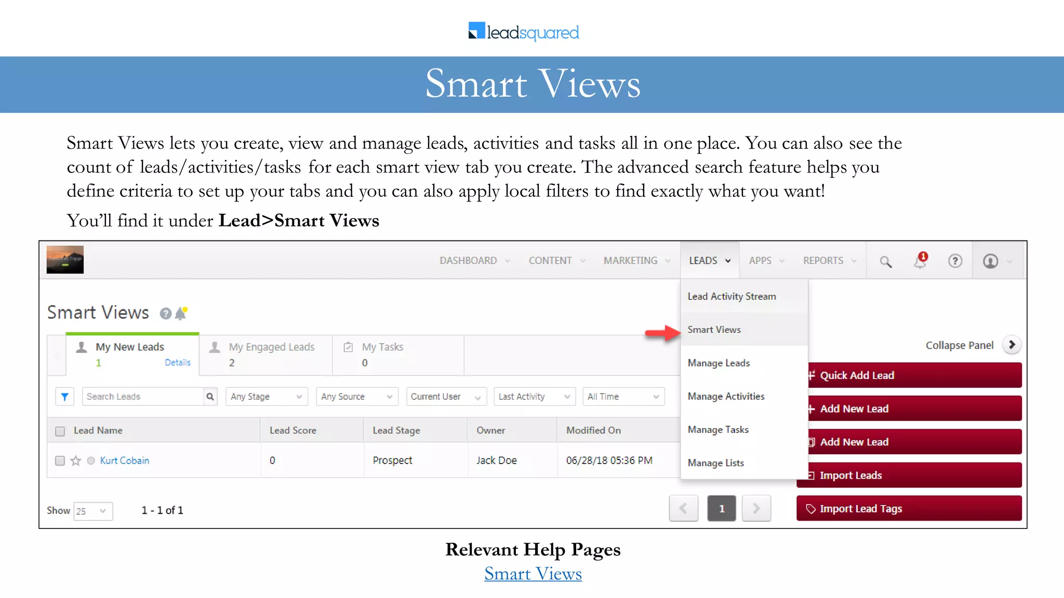
Task: Open the Kurt Cobain lead link
Action: (124, 460)
